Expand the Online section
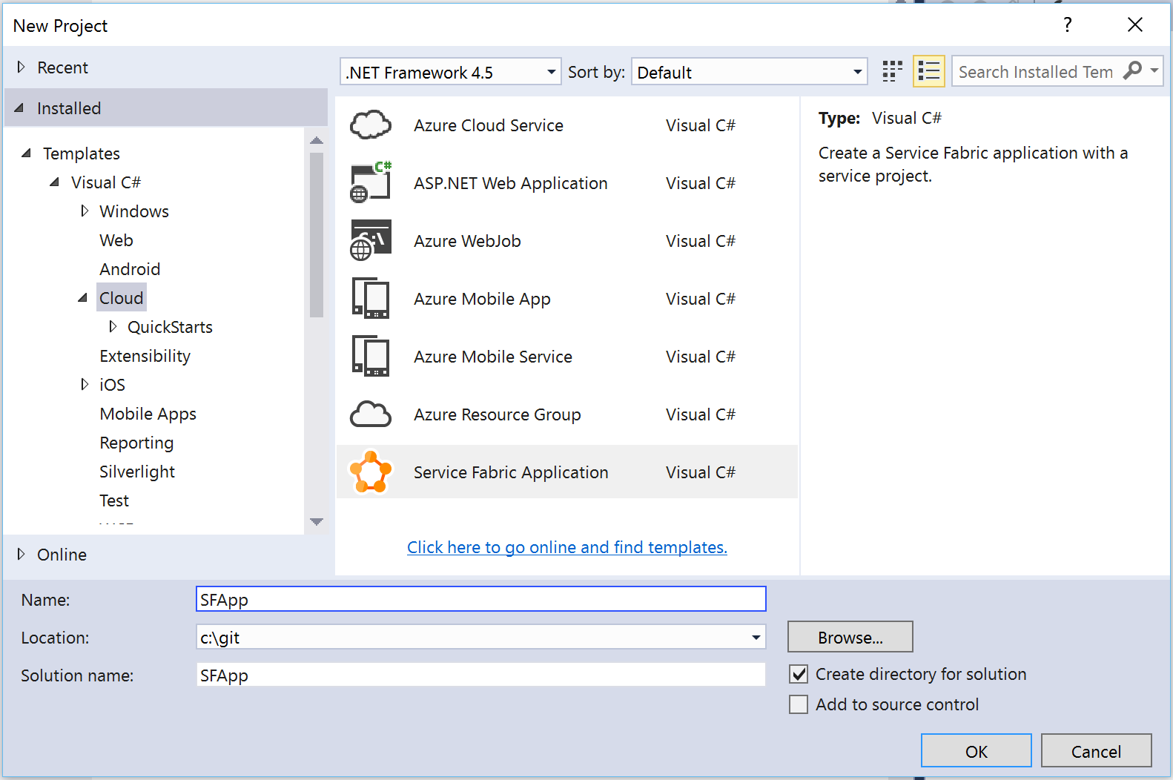The width and height of the screenshot is (1173, 780). click(x=21, y=555)
